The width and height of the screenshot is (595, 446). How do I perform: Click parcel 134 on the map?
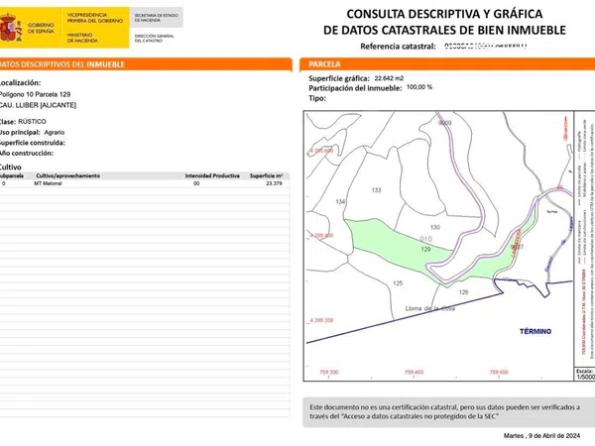coord(341,202)
